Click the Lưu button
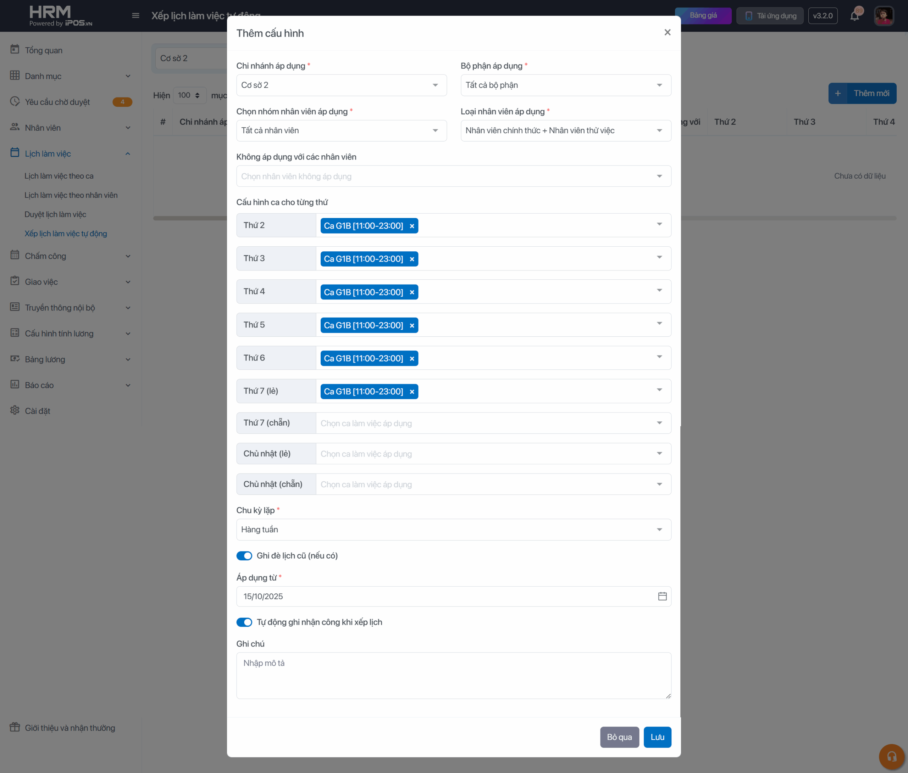Image resolution: width=908 pixels, height=773 pixels. pyautogui.click(x=657, y=737)
